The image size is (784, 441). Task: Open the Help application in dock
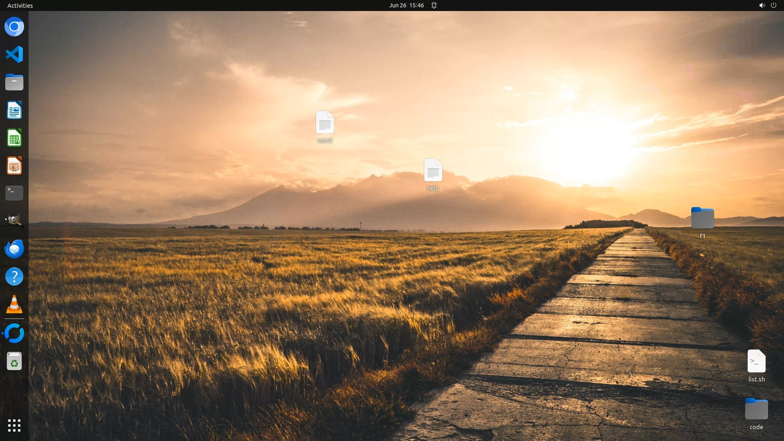pyautogui.click(x=14, y=276)
